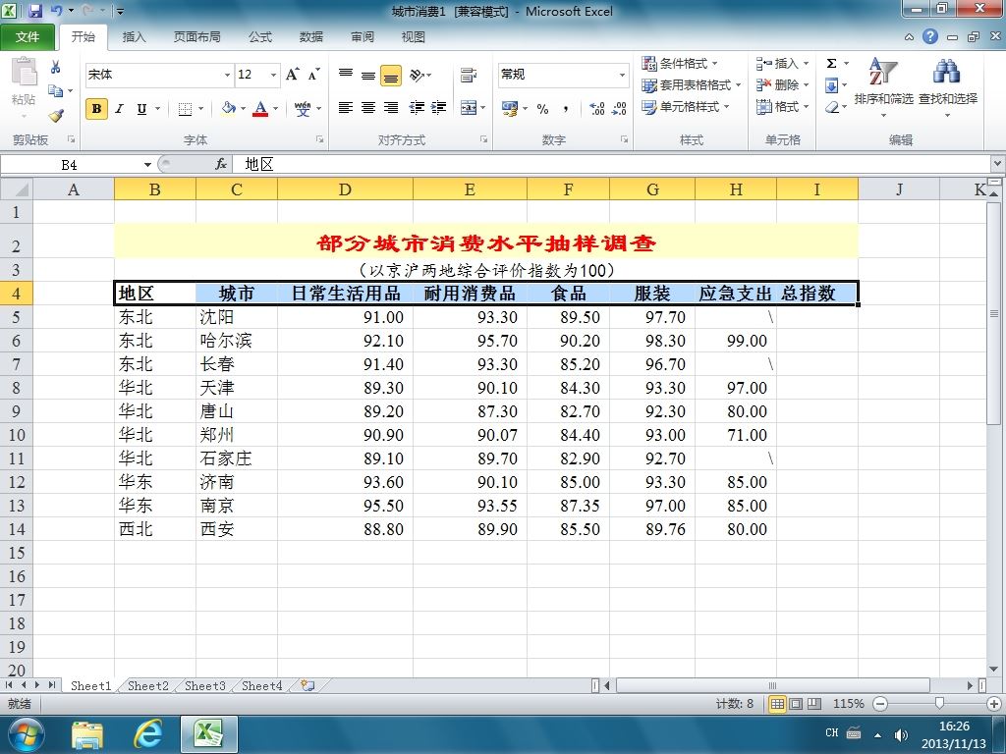Open the number format 常规 dropdown
This screenshot has height=754, width=1006.
coord(622,75)
